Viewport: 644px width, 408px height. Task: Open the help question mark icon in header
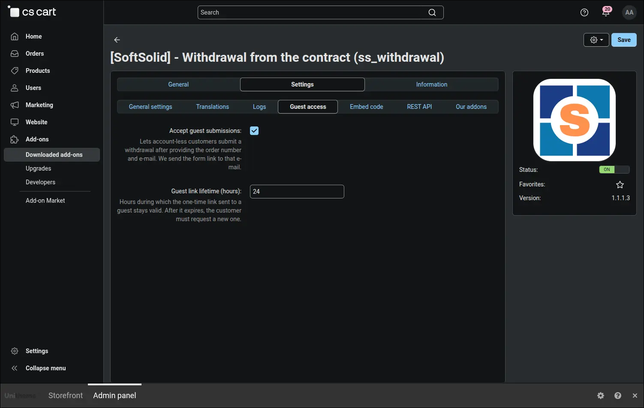584,12
